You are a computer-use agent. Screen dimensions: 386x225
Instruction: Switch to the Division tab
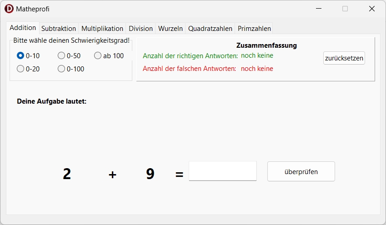141,28
